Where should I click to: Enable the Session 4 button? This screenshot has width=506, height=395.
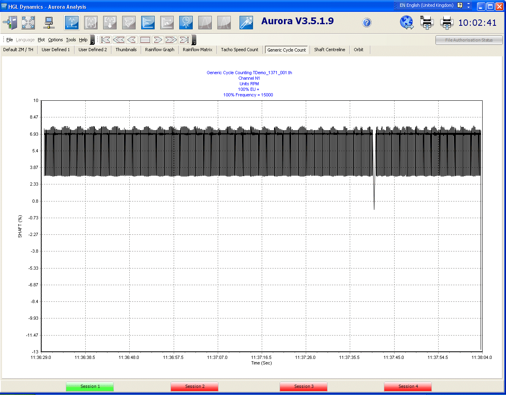click(408, 386)
